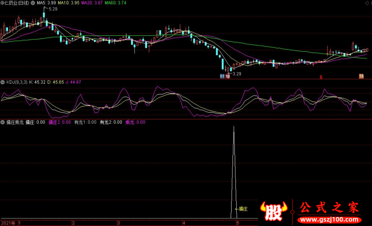Open the 擒庄乘龙 indicator dropdown circle
This screenshot has width=372, height=226.
click(3, 122)
